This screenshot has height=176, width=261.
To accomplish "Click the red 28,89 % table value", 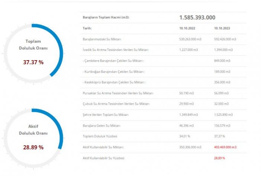I will pos(219,158).
